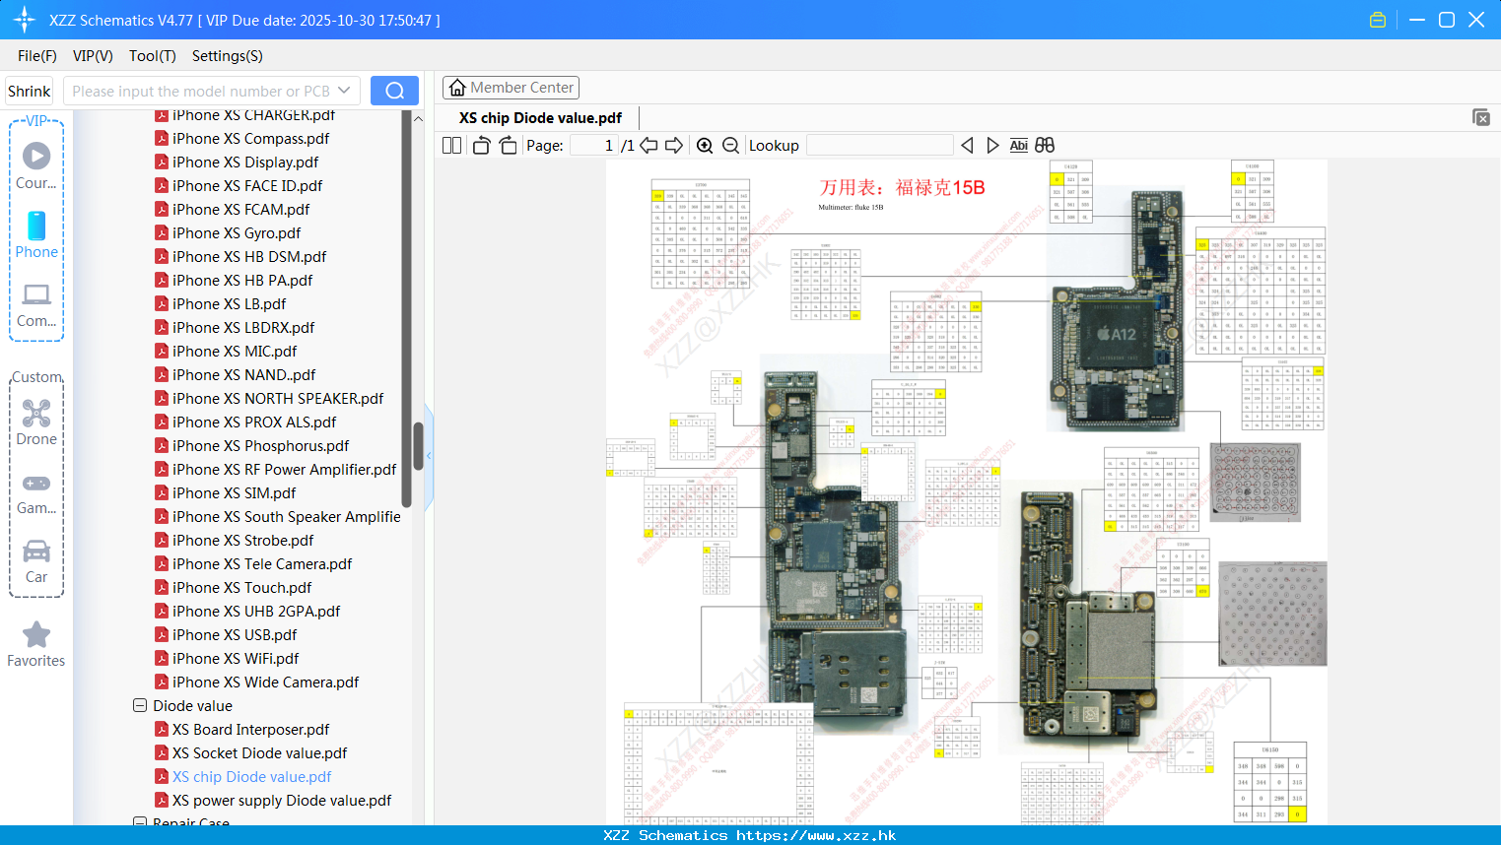Click the tab restore icon at right
Viewport: 1501px width, 845px height.
click(x=1481, y=117)
